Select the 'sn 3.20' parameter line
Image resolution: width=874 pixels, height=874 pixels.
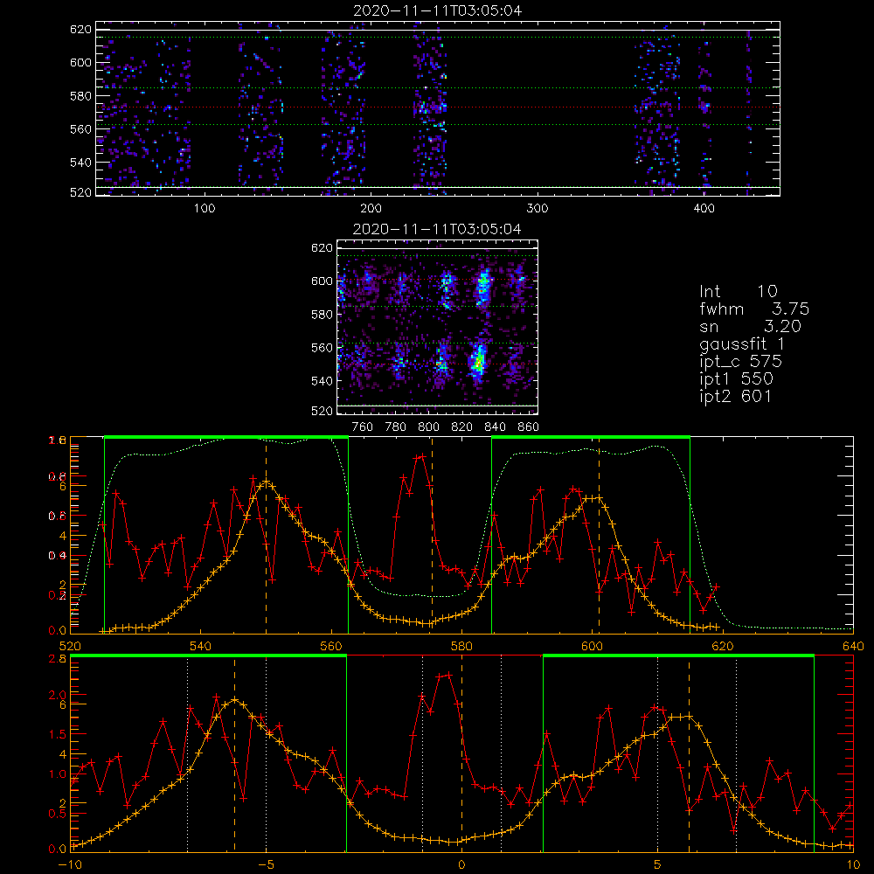750,326
